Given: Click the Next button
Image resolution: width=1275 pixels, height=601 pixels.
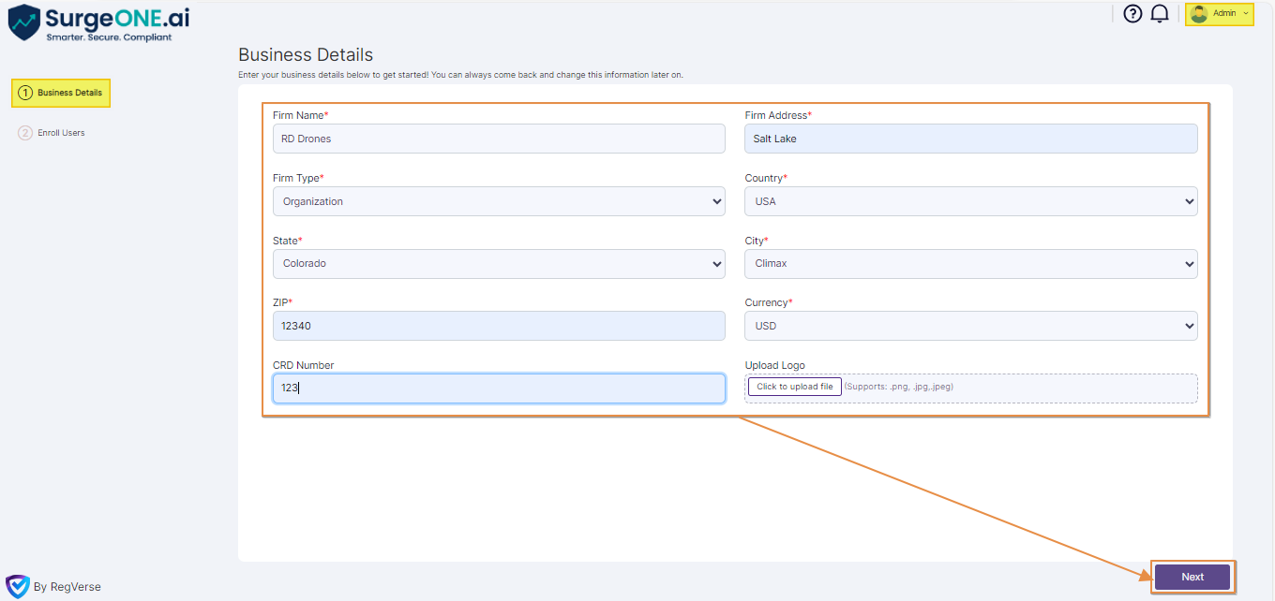Looking at the screenshot, I should [x=1192, y=577].
